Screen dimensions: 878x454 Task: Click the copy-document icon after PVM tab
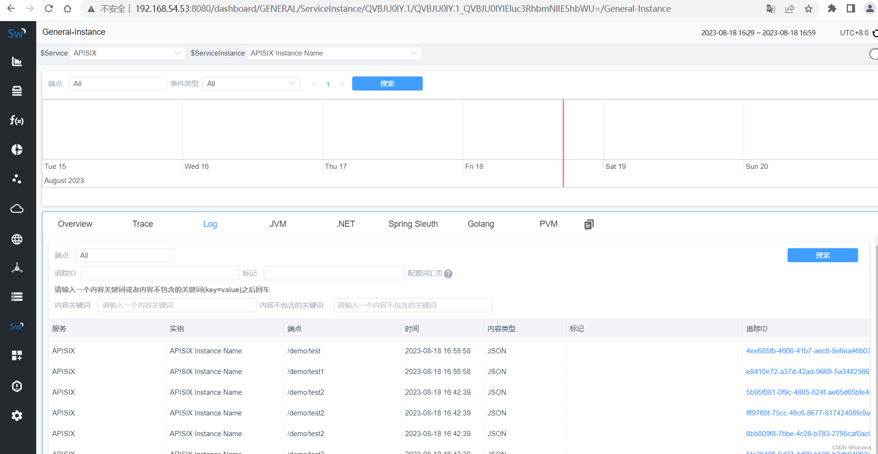click(x=589, y=224)
